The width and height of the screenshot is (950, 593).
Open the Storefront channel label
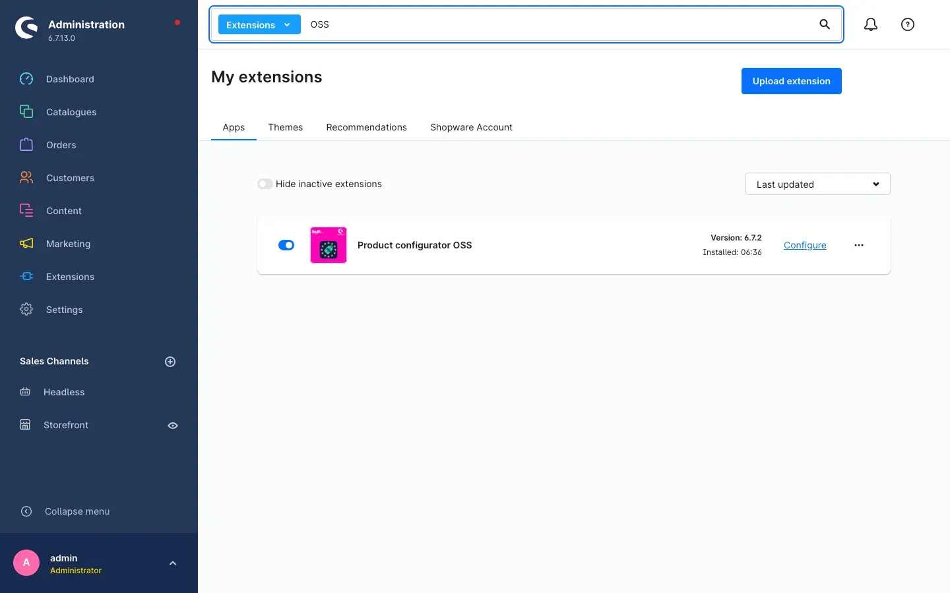pyautogui.click(x=66, y=425)
